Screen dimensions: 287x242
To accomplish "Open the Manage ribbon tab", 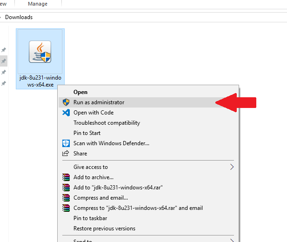I will (38, 4).
